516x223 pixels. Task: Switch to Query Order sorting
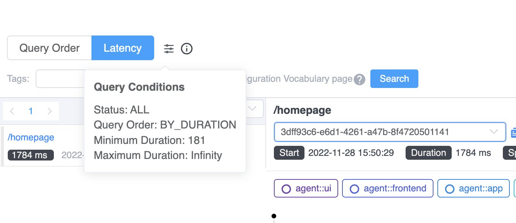(x=49, y=48)
